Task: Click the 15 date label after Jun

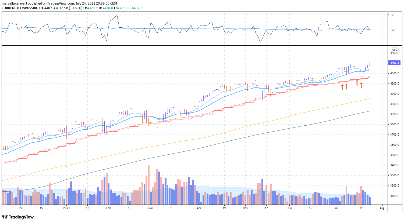Action: pos(310,208)
